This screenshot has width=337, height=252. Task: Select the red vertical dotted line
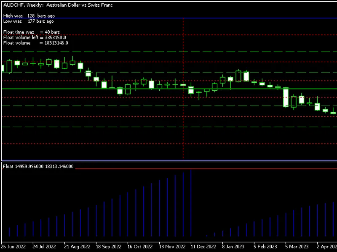point(183,89)
